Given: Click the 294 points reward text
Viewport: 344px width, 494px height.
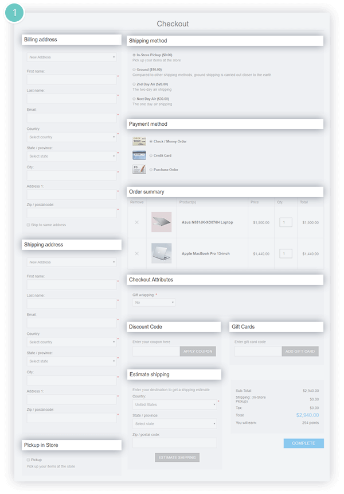Looking at the screenshot, I should click(310, 423).
